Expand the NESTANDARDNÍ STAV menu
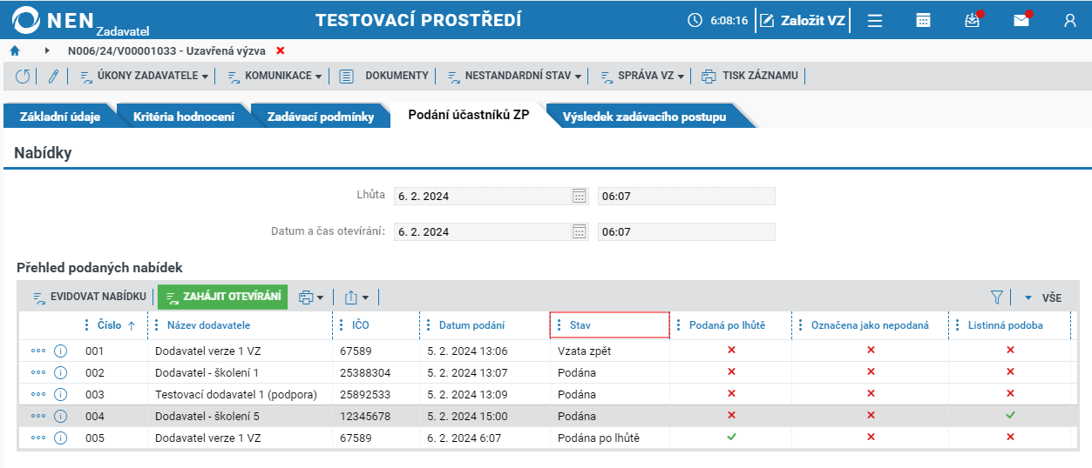The width and height of the screenshot is (1092, 468). [515, 76]
